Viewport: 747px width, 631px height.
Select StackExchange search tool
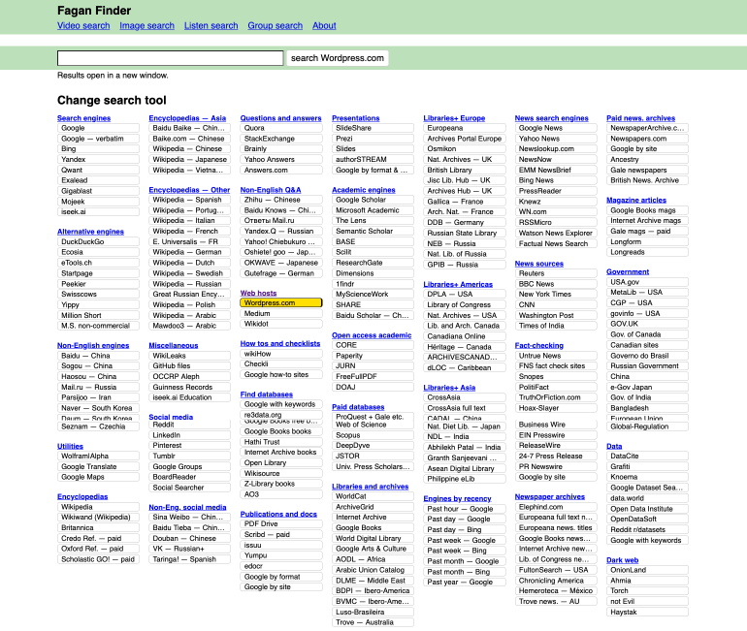point(281,139)
